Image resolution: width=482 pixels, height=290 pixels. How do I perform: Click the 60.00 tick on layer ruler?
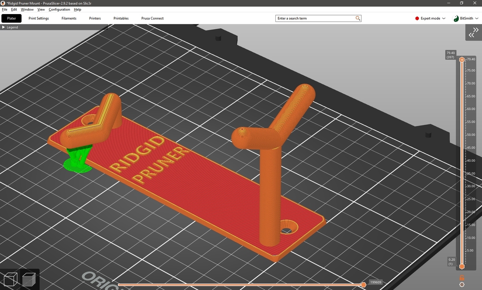coord(471,109)
